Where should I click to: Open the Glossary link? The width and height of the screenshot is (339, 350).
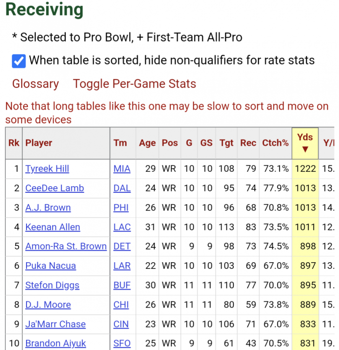tap(35, 84)
